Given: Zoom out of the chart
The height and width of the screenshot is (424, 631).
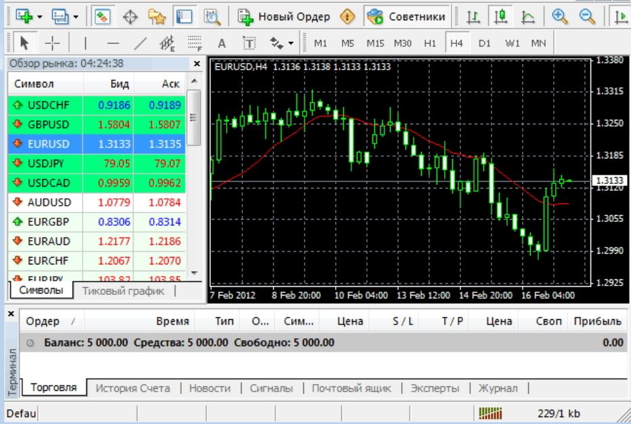Looking at the screenshot, I should click(x=588, y=16).
